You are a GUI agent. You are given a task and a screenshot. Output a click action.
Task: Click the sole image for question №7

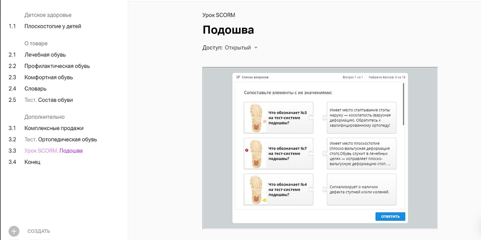256,154
